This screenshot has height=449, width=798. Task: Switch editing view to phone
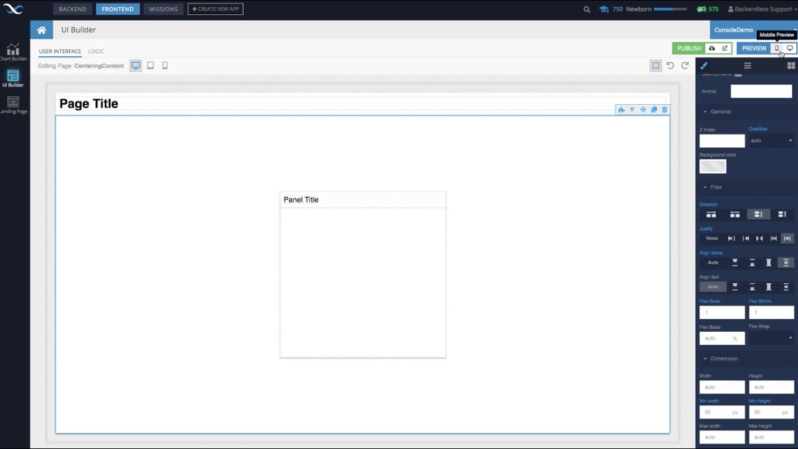[165, 65]
